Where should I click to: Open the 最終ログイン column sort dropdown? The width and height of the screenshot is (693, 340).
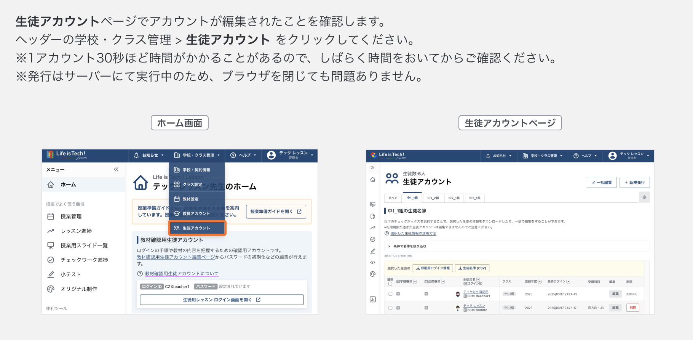568,282
